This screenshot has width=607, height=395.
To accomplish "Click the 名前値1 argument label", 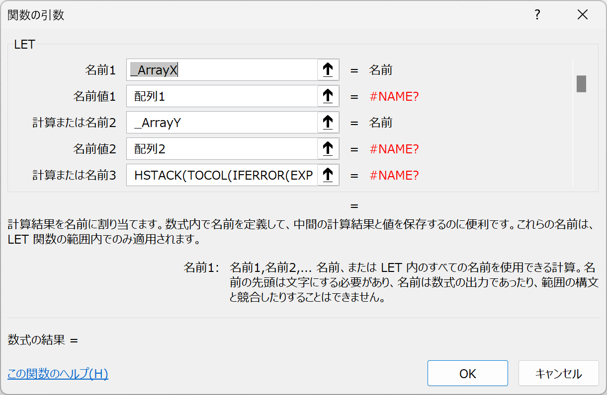I will click(94, 97).
